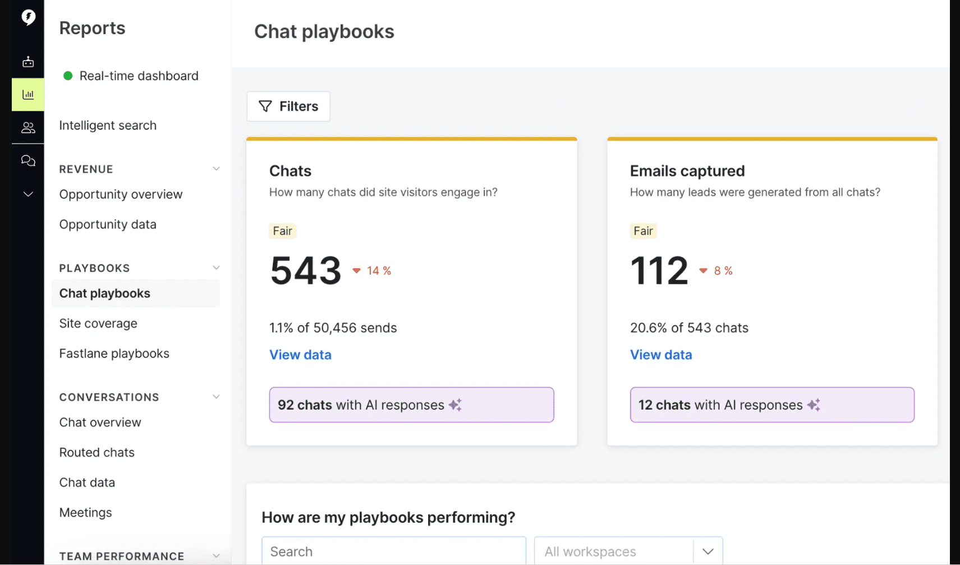Viewport: 960px width, 565px height.
Task: Select the Reports bar chart icon
Action: 28,94
